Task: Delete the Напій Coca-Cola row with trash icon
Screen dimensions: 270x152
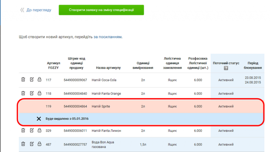Action: [x=23, y=80]
